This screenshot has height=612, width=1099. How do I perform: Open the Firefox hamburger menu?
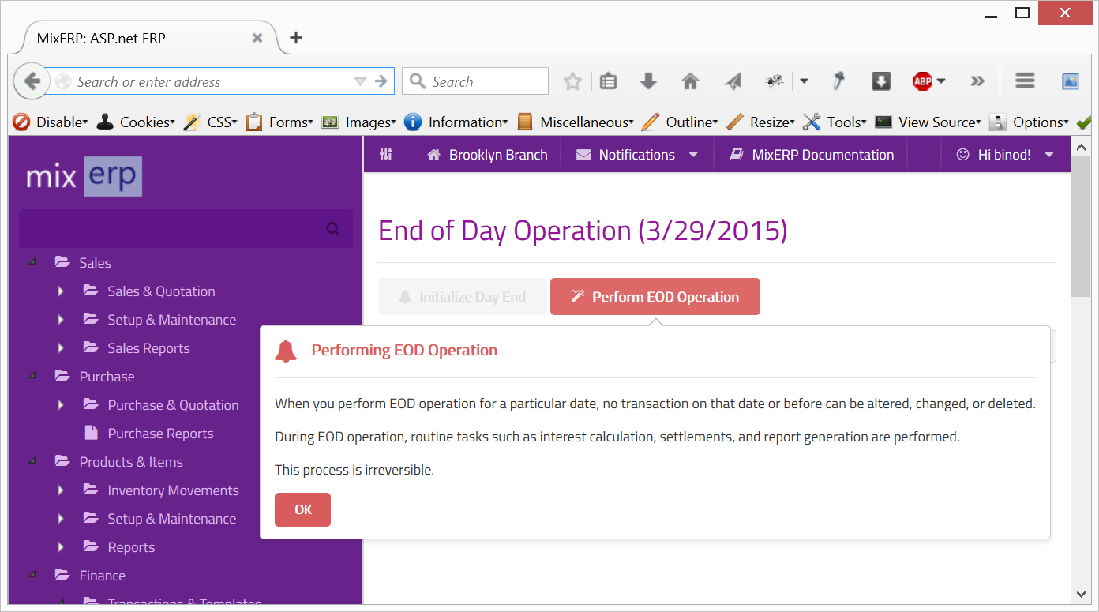click(x=1025, y=81)
